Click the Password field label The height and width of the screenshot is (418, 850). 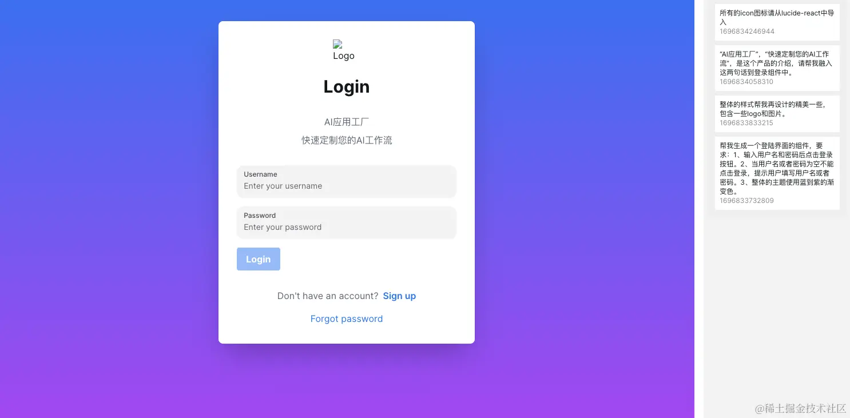click(260, 216)
